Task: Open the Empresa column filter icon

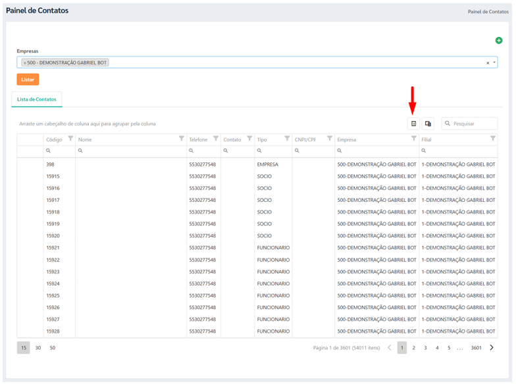Action: coord(414,138)
